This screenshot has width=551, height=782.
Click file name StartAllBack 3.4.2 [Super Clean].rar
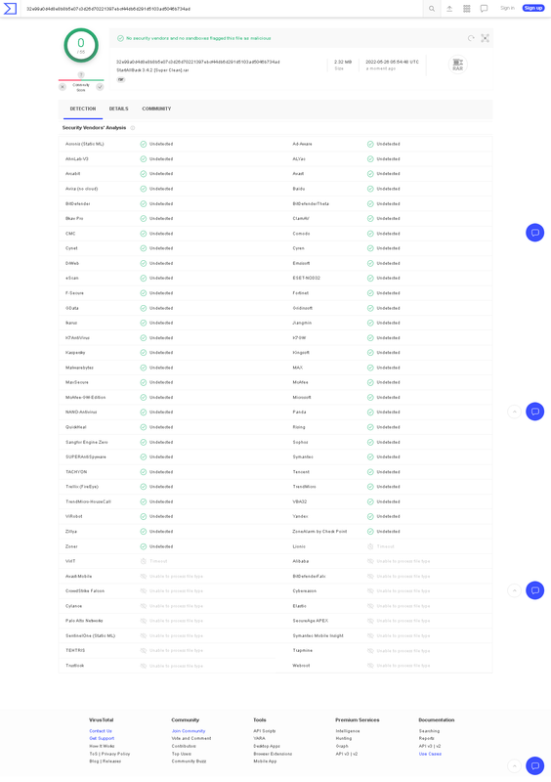(x=152, y=70)
